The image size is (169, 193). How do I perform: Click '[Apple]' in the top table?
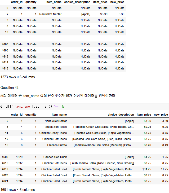pos(86,14)
